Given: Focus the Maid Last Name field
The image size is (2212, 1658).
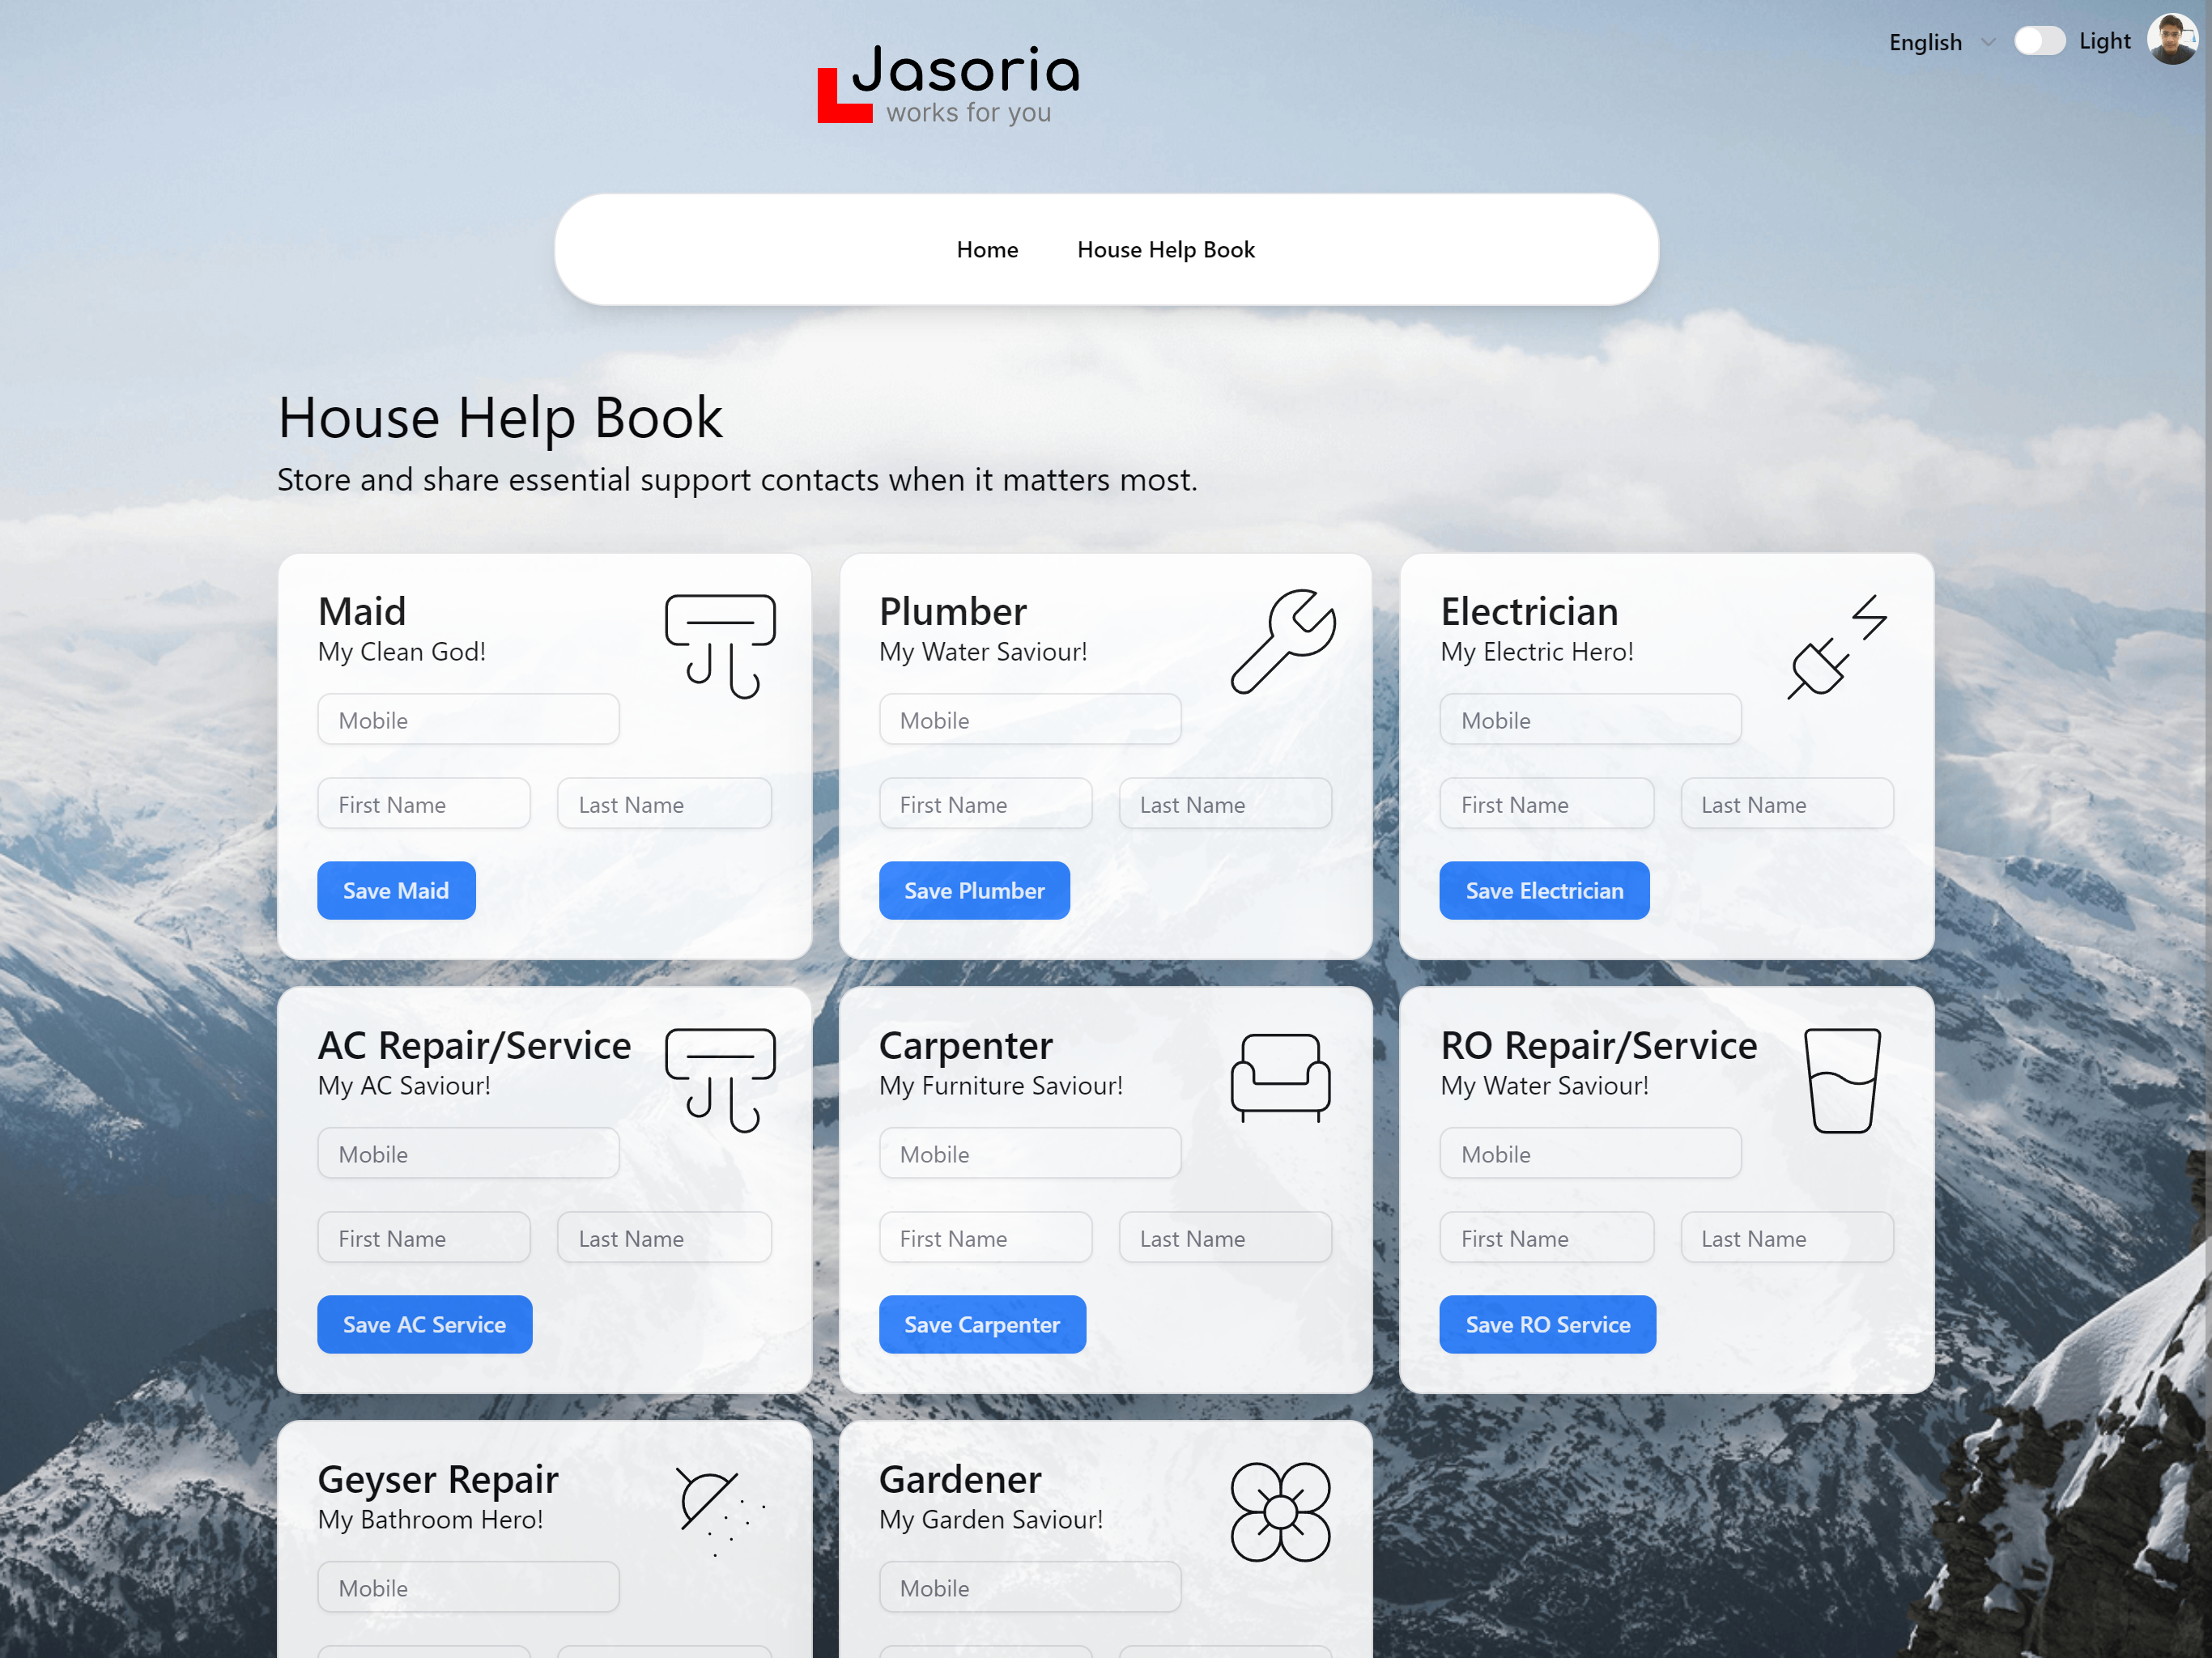Looking at the screenshot, I should (x=664, y=804).
